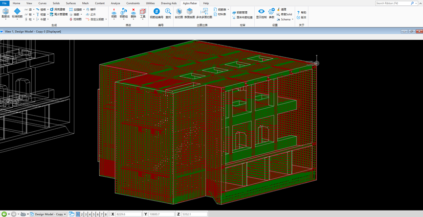Toggle view 8 button in status bar
The width and height of the screenshot is (423, 217).
pyautogui.click(x=106, y=214)
